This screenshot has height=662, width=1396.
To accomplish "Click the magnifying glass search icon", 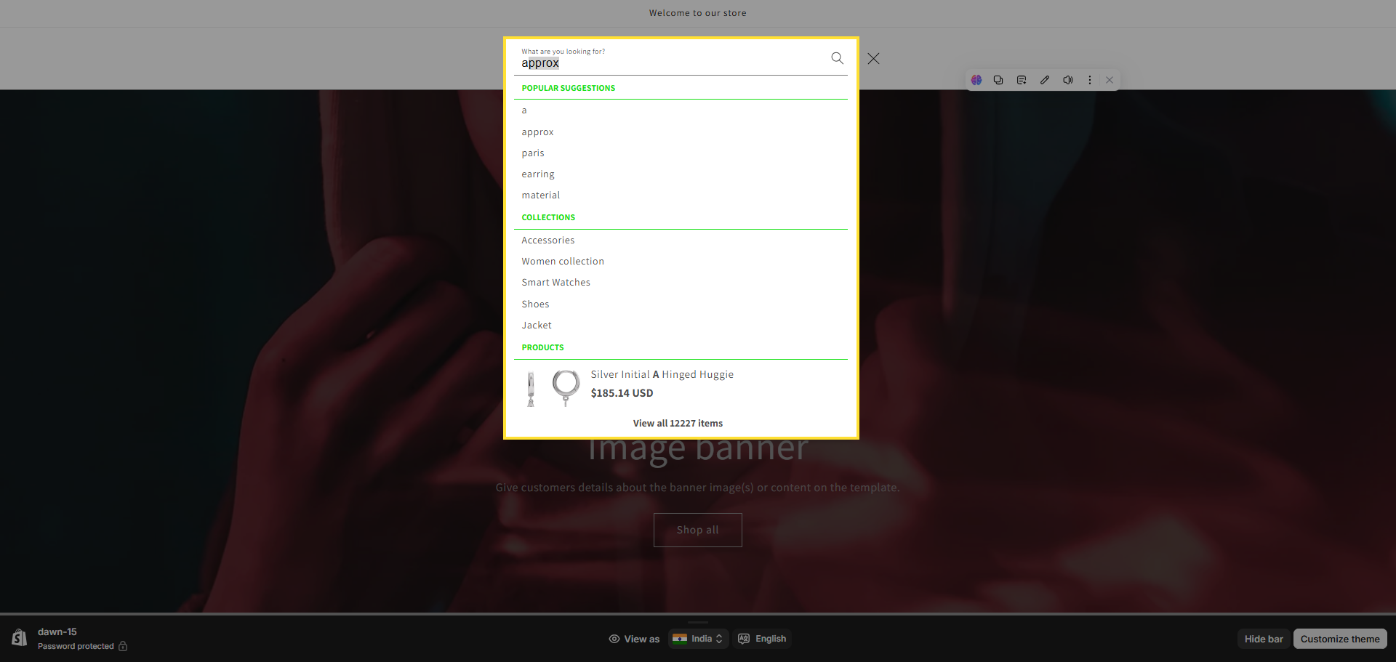I will click(837, 58).
